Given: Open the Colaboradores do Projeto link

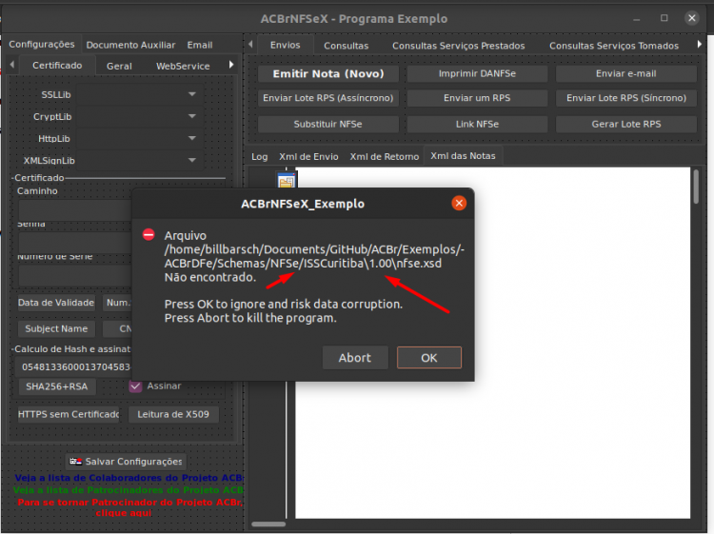Looking at the screenshot, I should pos(129,478).
